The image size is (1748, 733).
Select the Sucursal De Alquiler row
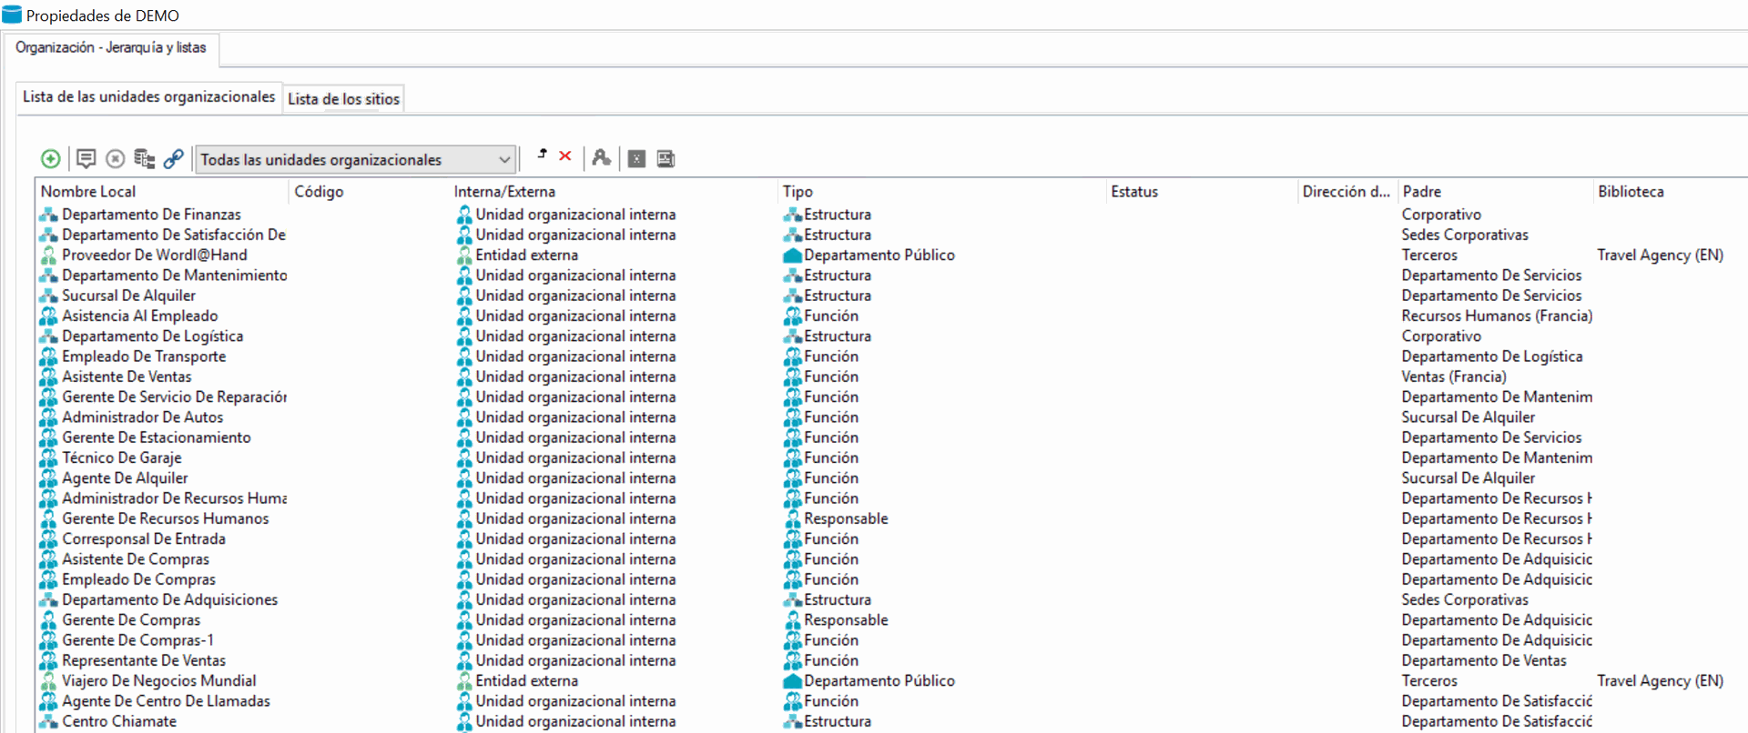pos(892,296)
